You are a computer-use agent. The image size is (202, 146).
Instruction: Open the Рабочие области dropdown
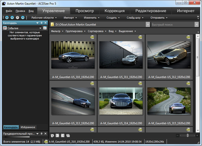point(44,18)
